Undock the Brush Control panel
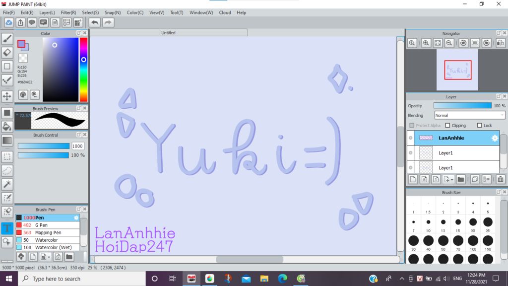 79,135
